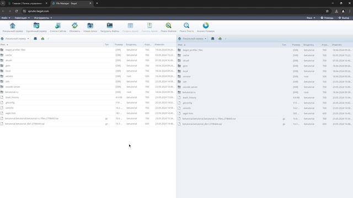Reload the page with the browser refresh icon

[17, 11]
